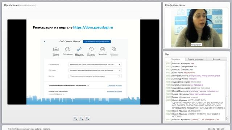Click the Презентация panel title

click(x=11, y=5)
